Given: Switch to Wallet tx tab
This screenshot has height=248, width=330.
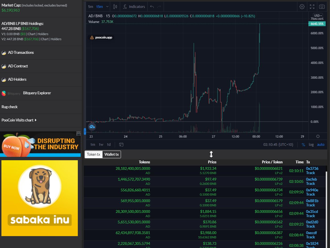Looking at the screenshot, I should click(112, 154).
